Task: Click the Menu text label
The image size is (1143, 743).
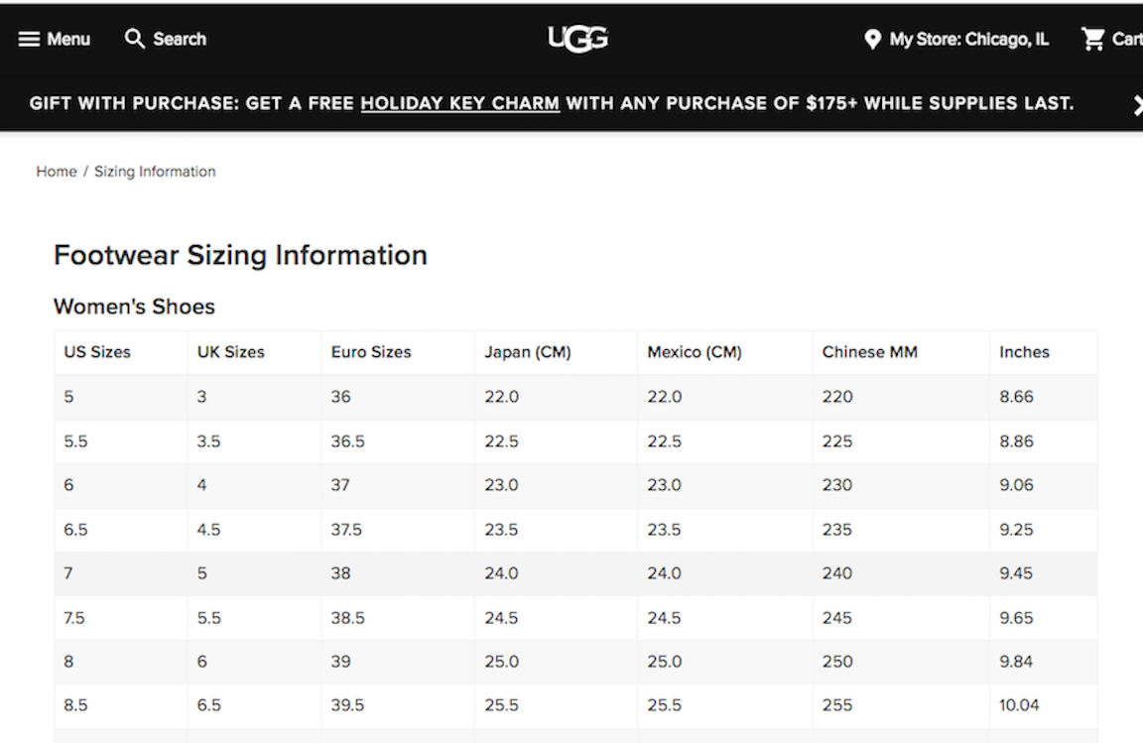Action: pos(68,40)
